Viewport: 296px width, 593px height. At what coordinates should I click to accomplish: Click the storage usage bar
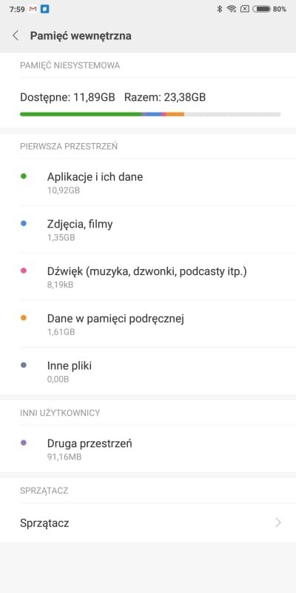click(150, 114)
